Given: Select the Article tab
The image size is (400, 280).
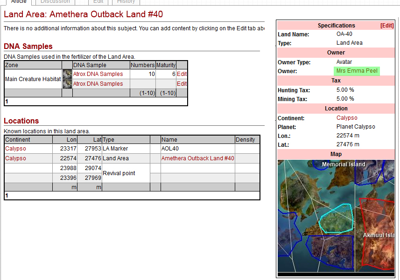Looking at the screenshot, I should click(19, 2).
